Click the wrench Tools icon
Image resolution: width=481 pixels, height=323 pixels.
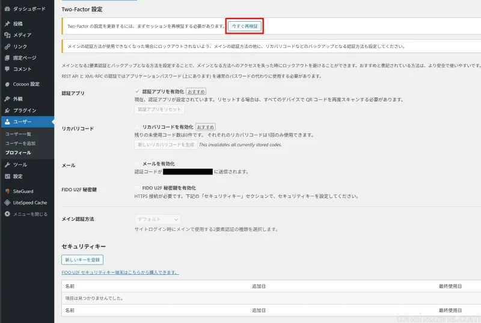click(x=7, y=165)
